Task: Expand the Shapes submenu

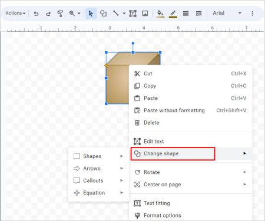Action: (x=98, y=156)
